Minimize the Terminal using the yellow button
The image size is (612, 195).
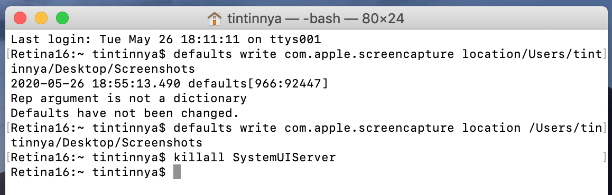click(x=41, y=18)
